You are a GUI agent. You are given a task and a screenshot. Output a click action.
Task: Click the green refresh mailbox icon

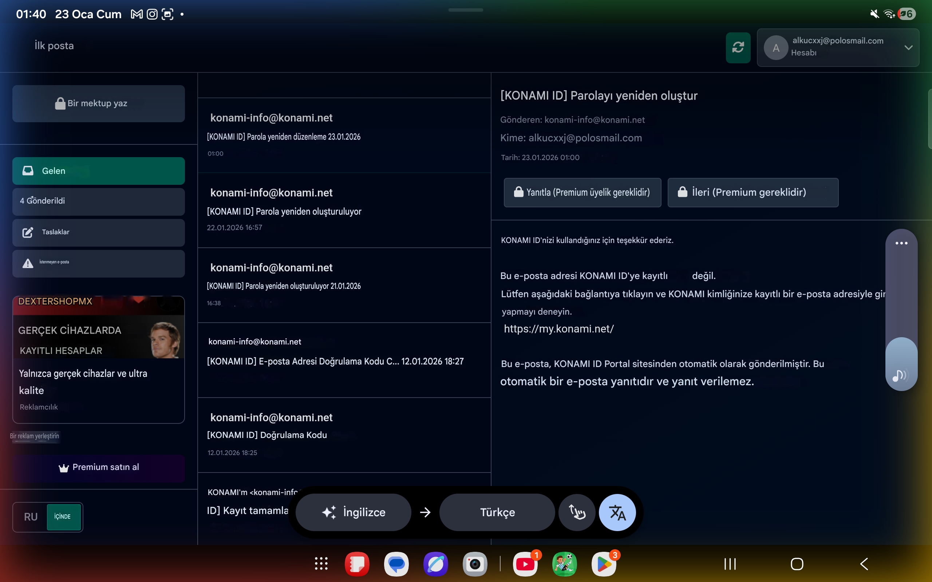(x=738, y=47)
